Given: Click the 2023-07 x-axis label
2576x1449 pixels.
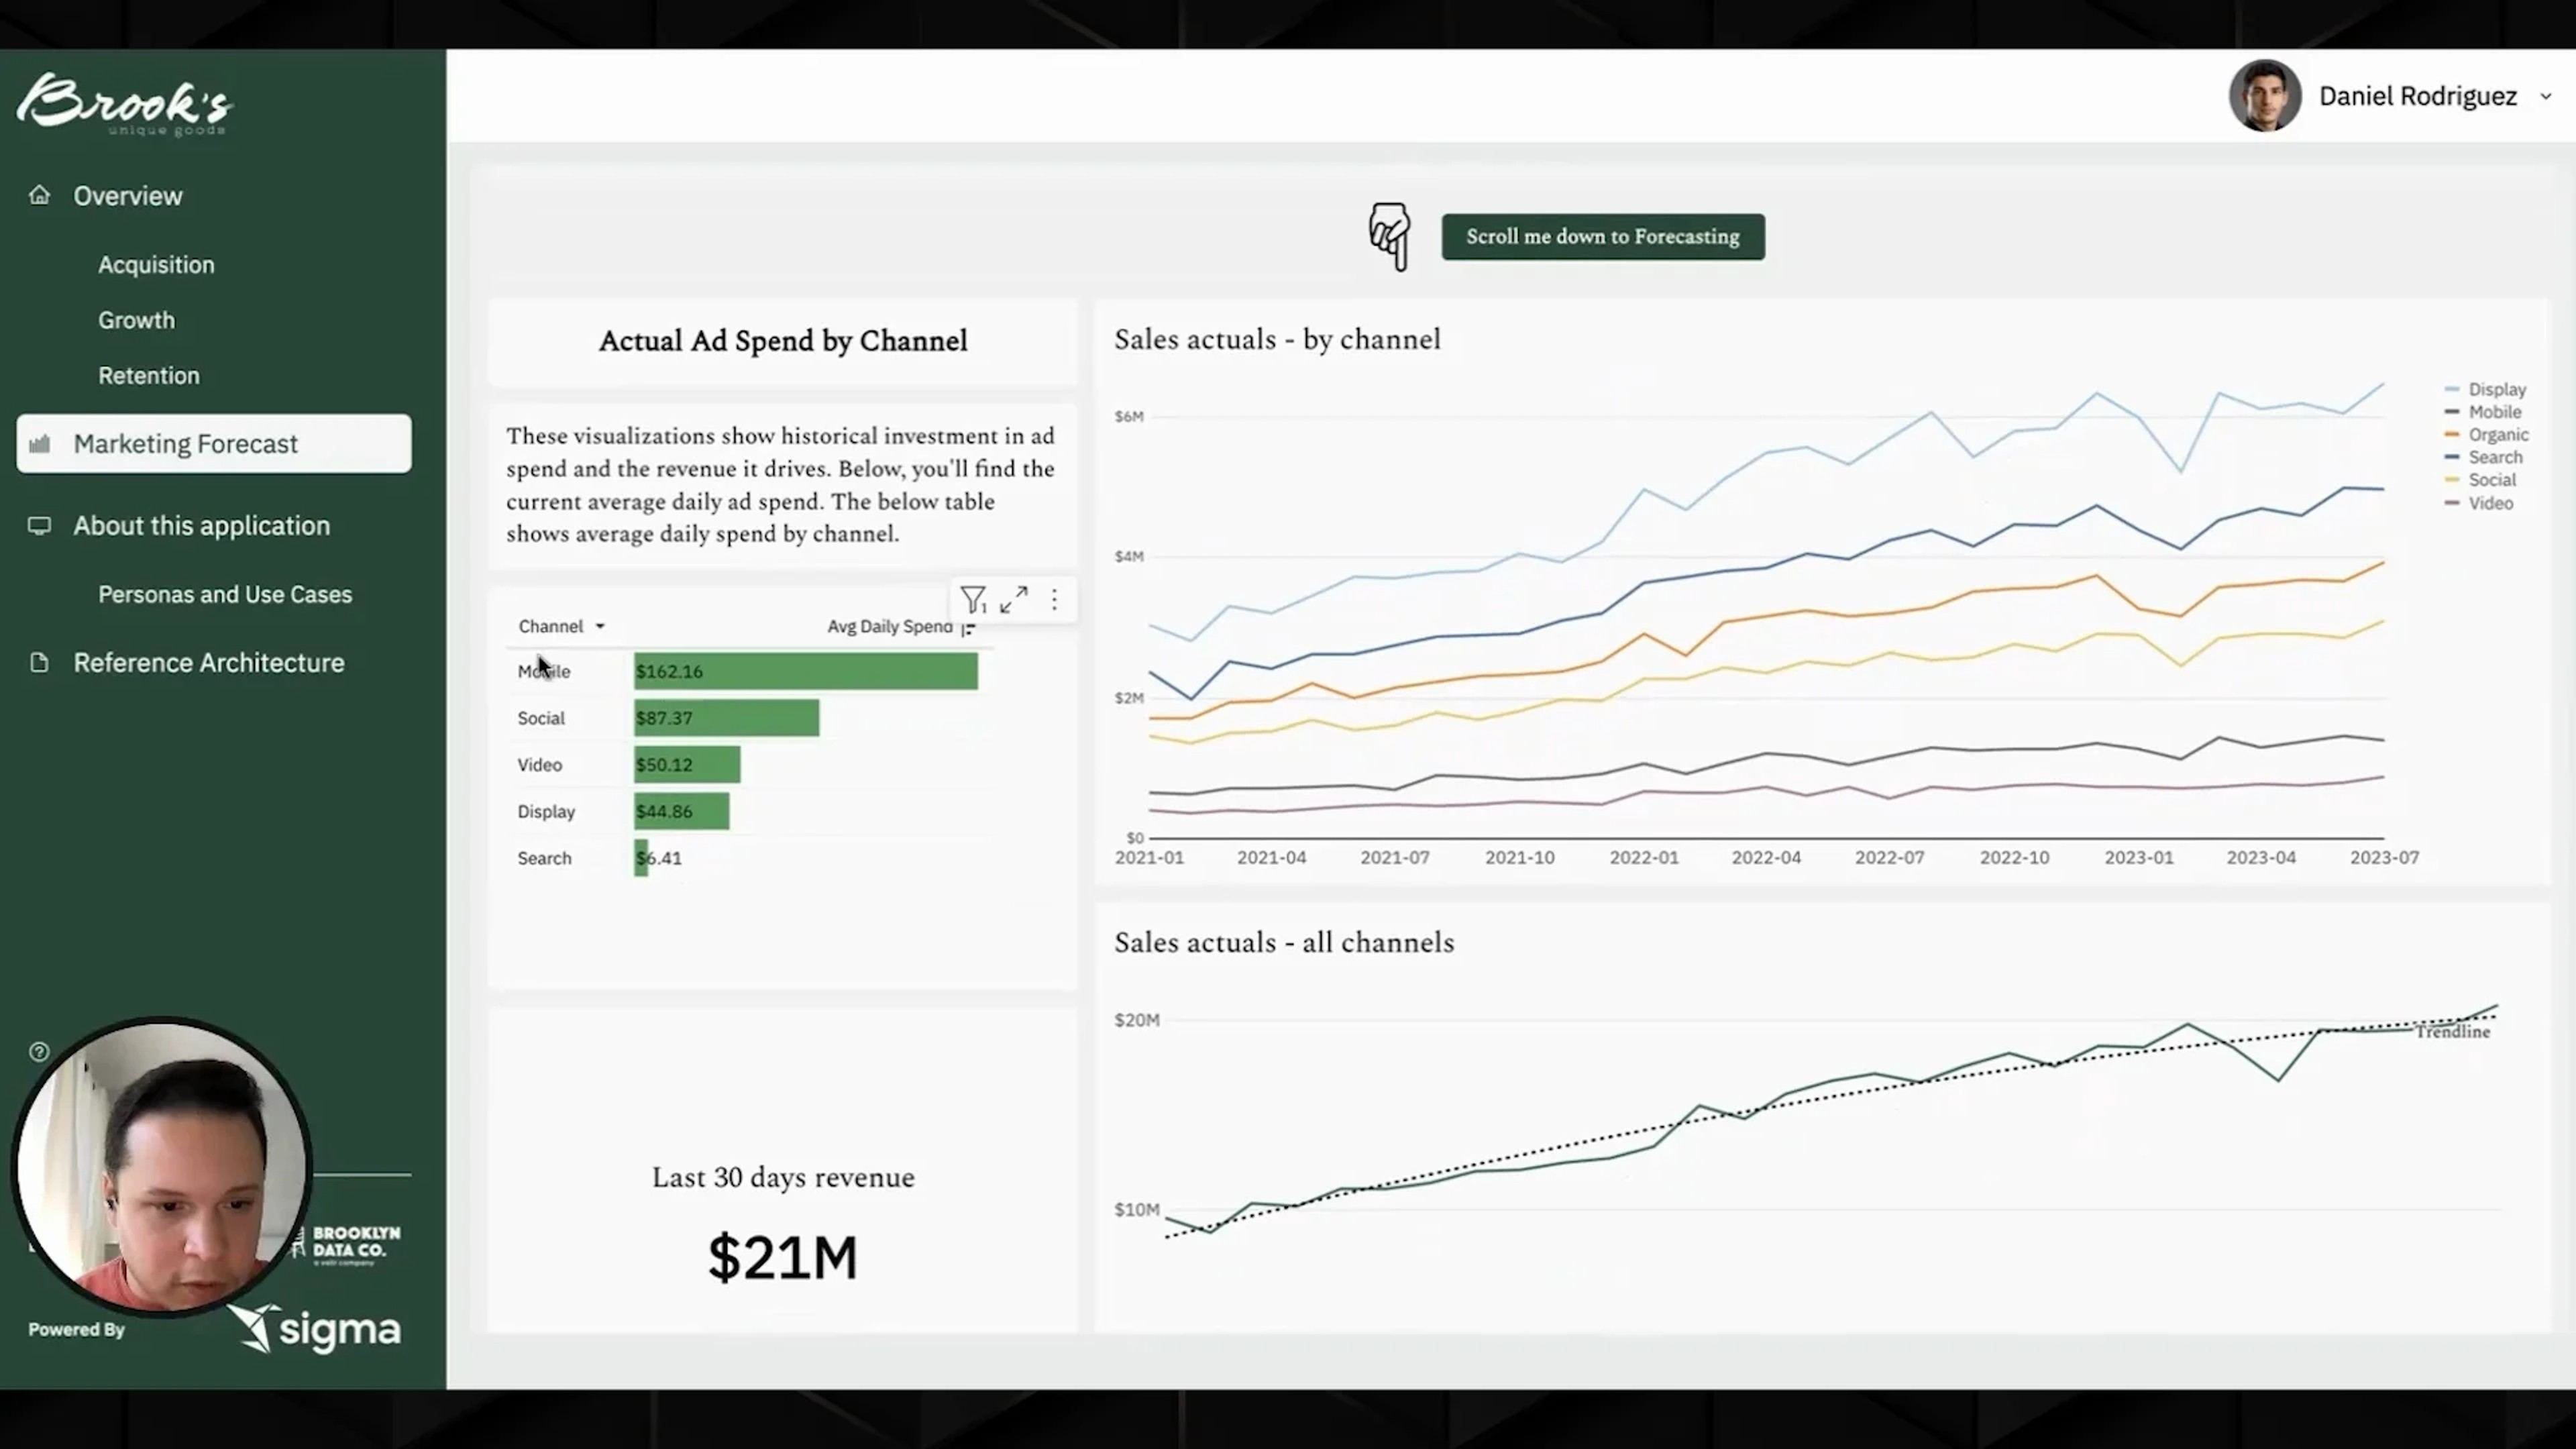Looking at the screenshot, I should [x=2384, y=858].
